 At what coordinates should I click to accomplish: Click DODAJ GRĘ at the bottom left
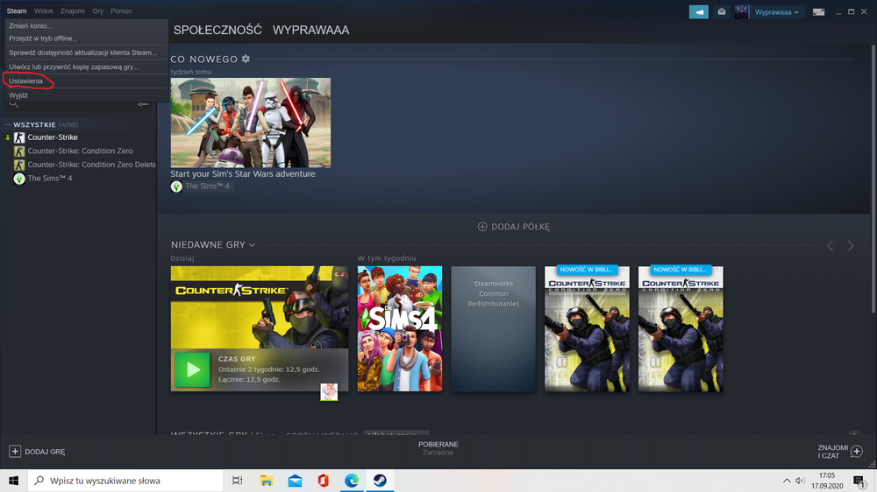(x=37, y=451)
